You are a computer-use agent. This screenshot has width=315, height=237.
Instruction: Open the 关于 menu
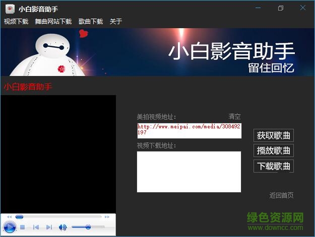[116, 21]
